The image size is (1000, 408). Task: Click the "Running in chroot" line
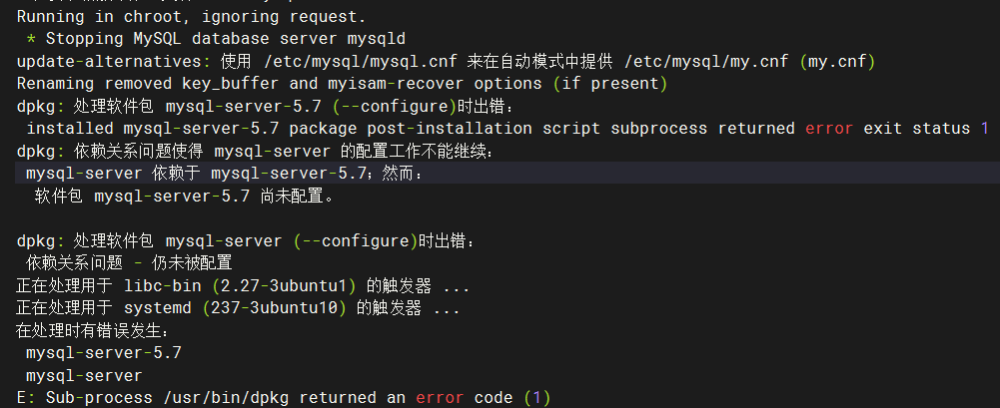pyautogui.click(x=192, y=18)
